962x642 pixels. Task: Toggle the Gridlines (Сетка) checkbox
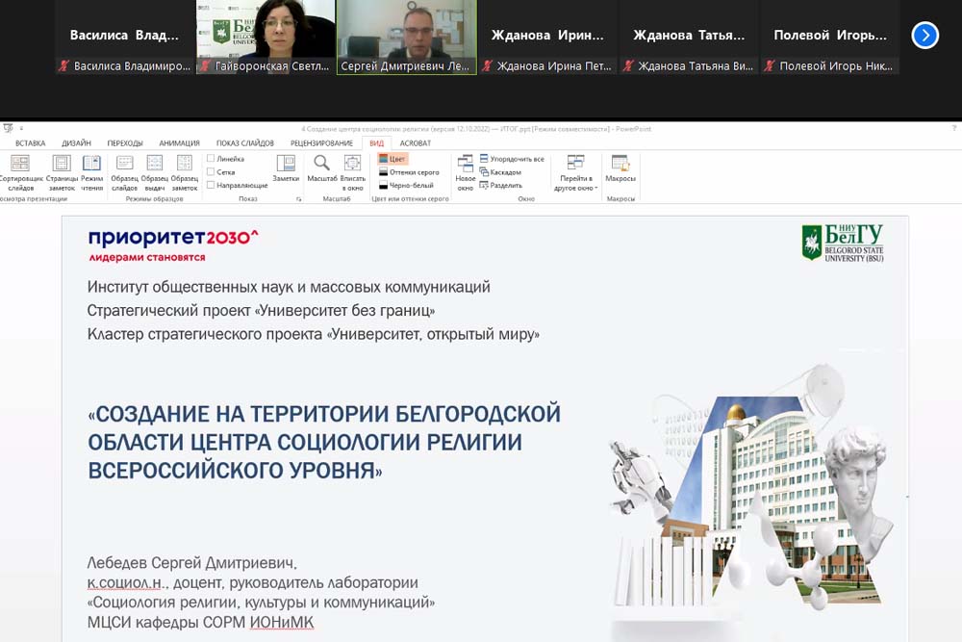pyautogui.click(x=211, y=172)
